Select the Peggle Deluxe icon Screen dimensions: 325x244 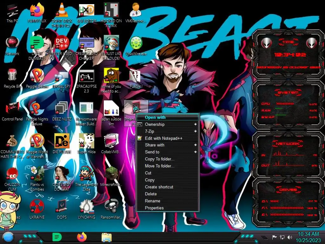pos(37,79)
